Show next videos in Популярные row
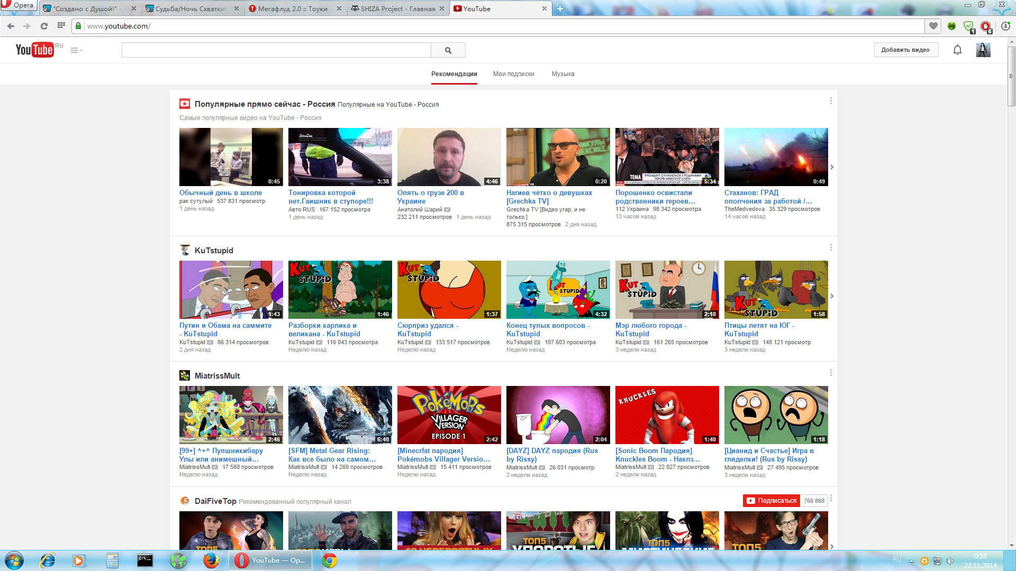 pyautogui.click(x=832, y=167)
